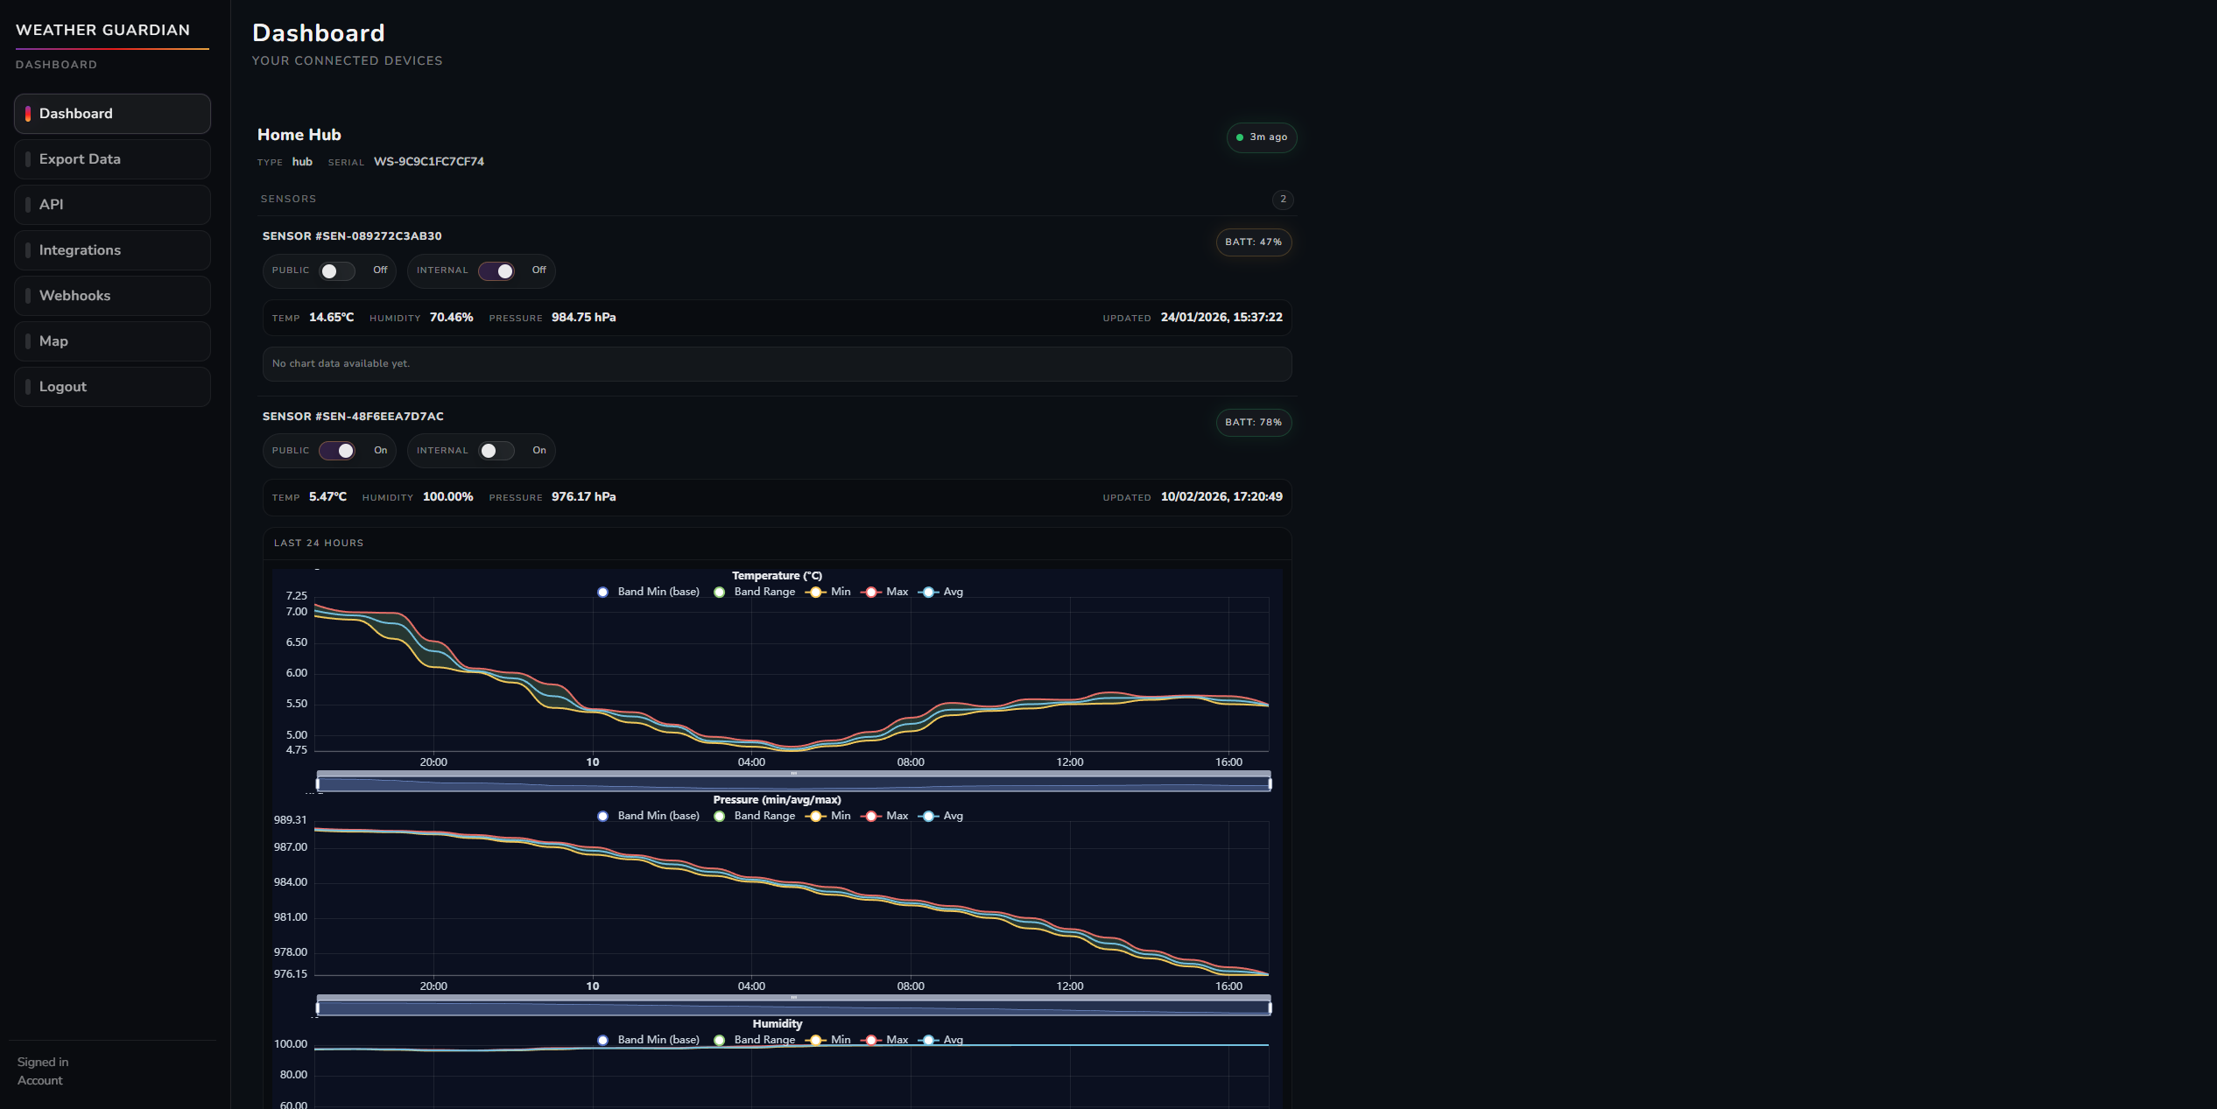Click the Pressure chart zoom slider right handle

pos(1270,1008)
